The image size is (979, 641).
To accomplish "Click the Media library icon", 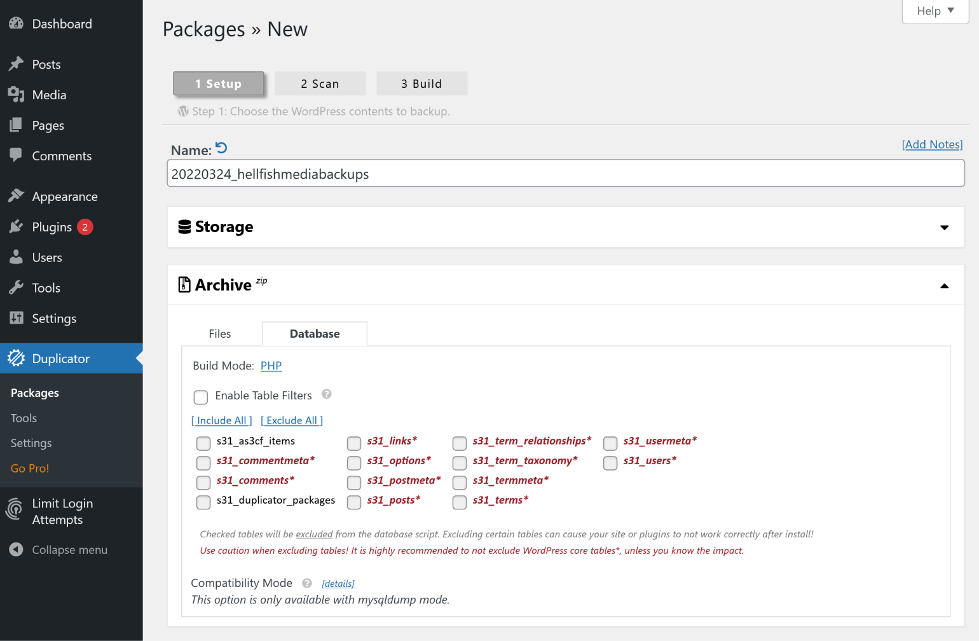I will click(16, 95).
